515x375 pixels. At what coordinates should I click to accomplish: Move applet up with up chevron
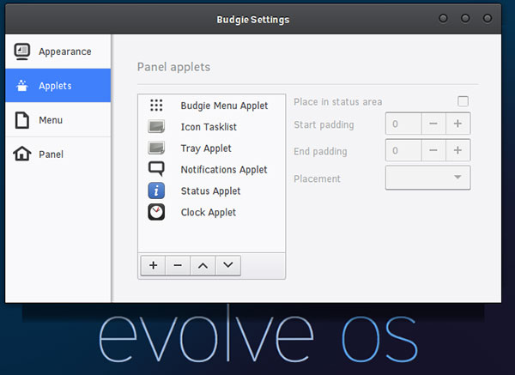tap(203, 265)
